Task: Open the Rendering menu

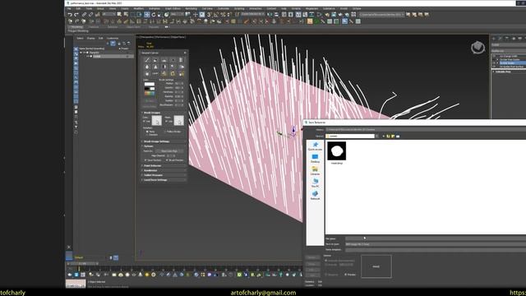Action: pyautogui.click(x=191, y=9)
